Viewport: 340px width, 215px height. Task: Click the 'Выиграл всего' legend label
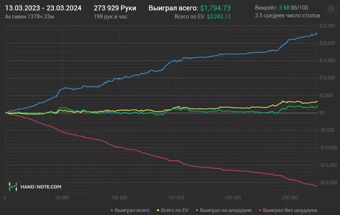(x=132, y=210)
